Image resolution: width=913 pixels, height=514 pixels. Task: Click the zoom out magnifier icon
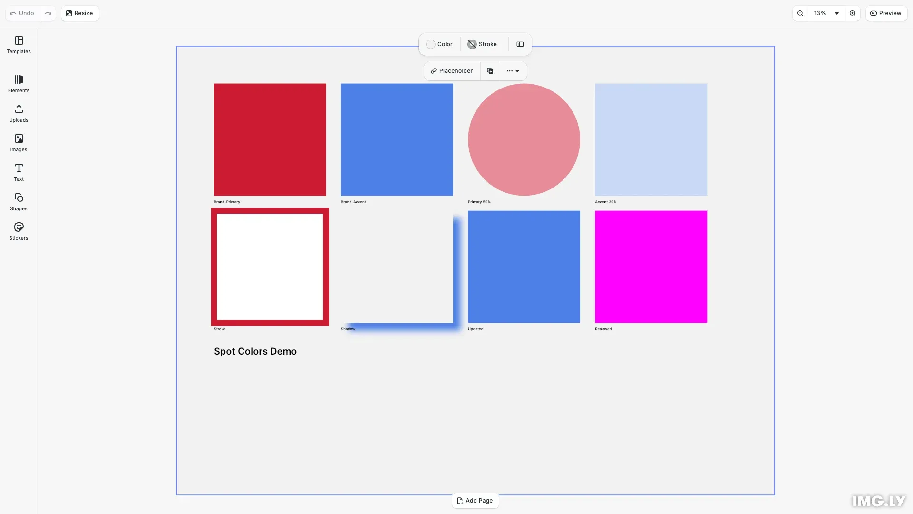(x=800, y=13)
